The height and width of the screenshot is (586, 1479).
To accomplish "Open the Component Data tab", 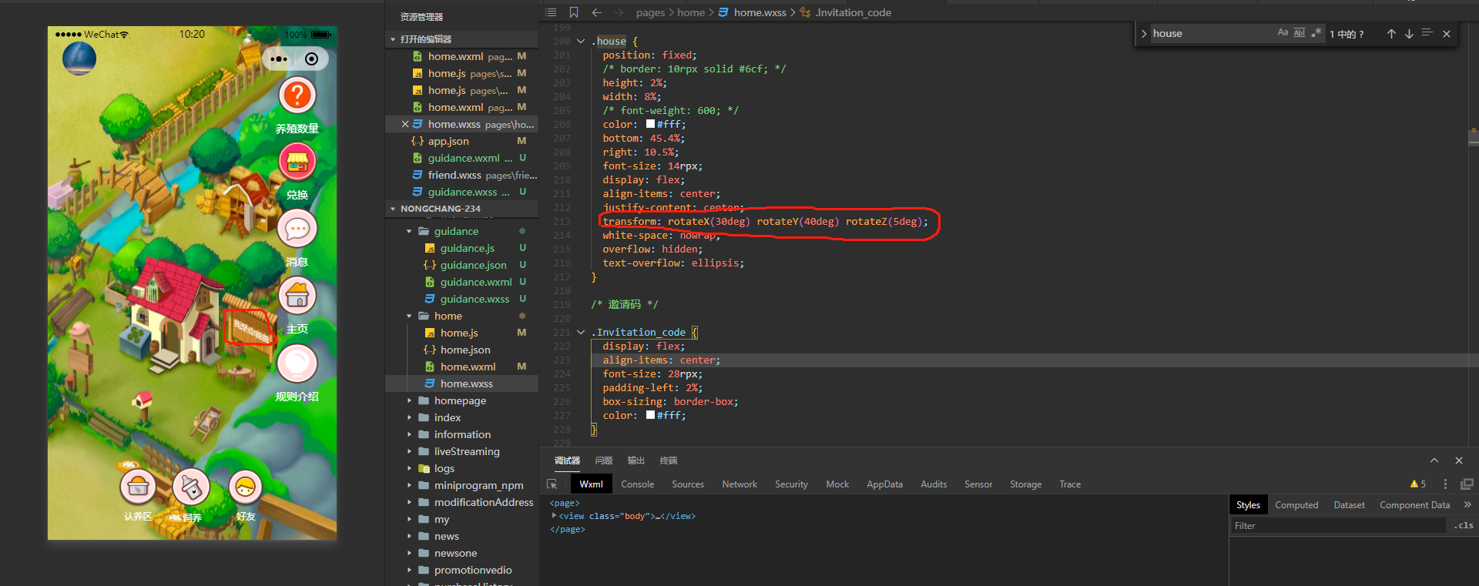I will point(1414,505).
